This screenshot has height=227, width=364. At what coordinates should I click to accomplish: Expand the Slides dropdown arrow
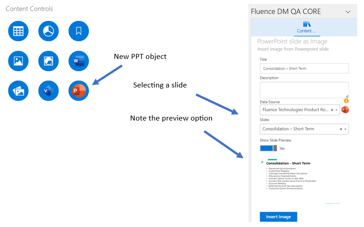(345, 129)
